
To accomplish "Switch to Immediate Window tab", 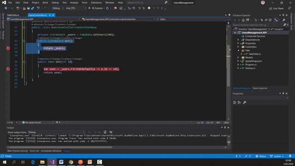I will (51, 151).
